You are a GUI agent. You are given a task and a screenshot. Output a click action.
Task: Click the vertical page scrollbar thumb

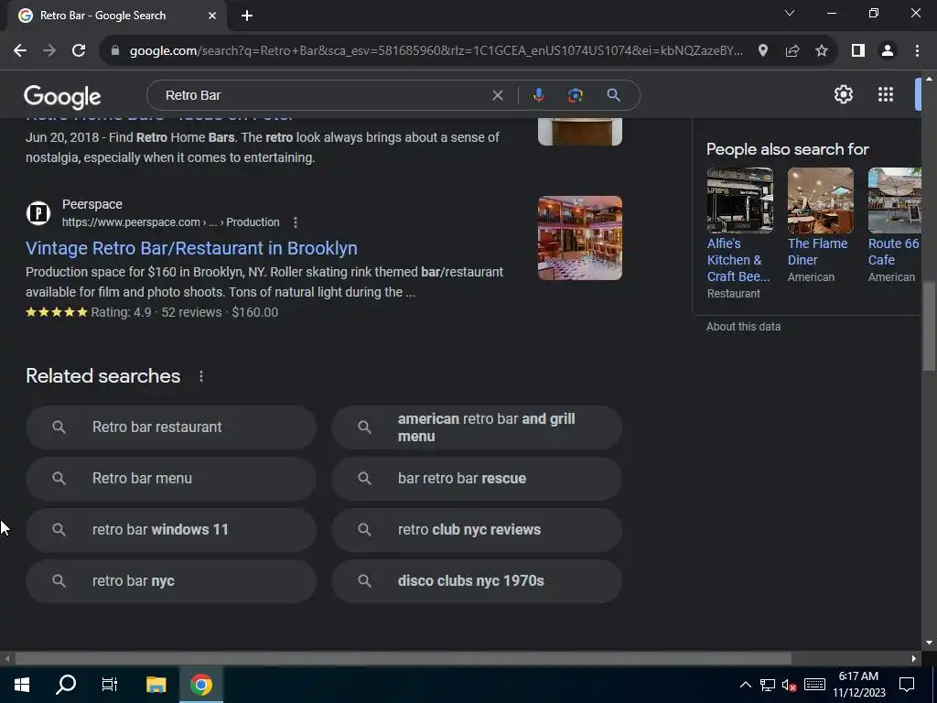click(929, 327)
